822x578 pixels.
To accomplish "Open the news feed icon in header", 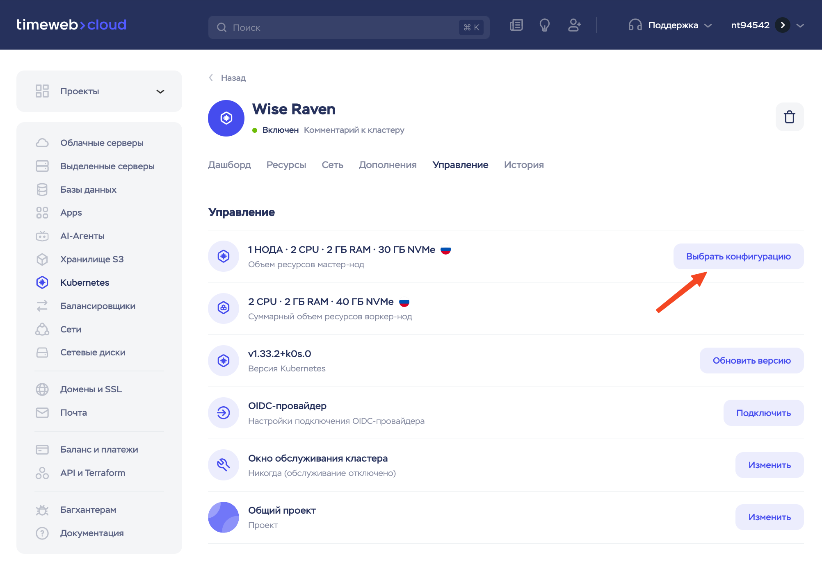I will [x=516, y=25].
